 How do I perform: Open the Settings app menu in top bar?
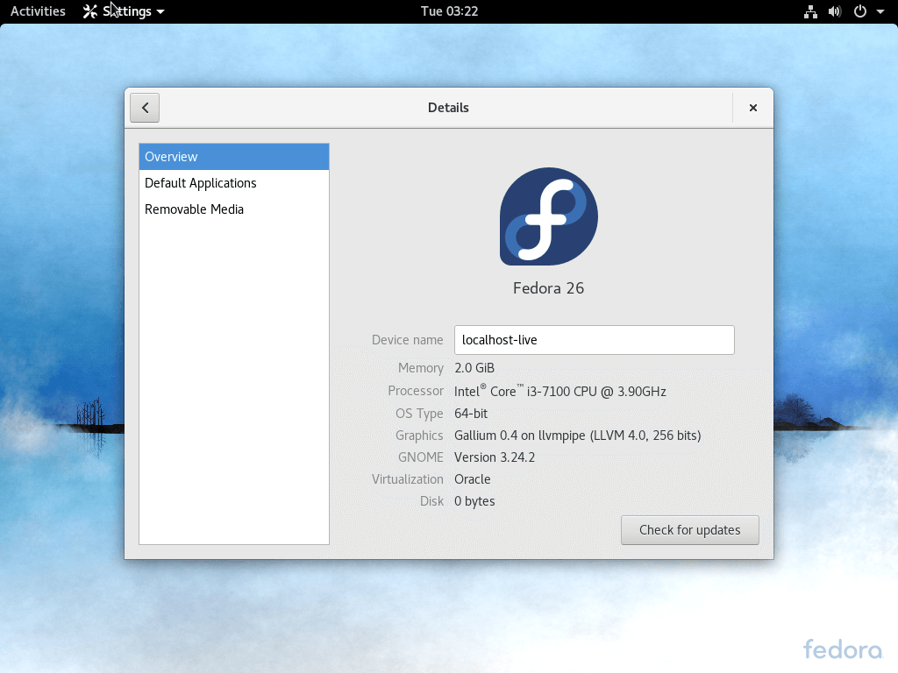(124, 11)
